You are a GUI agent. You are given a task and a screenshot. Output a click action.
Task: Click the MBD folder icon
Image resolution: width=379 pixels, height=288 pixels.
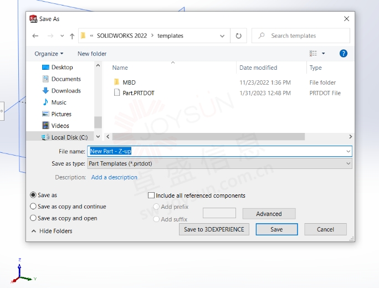(x=116, y=82)
